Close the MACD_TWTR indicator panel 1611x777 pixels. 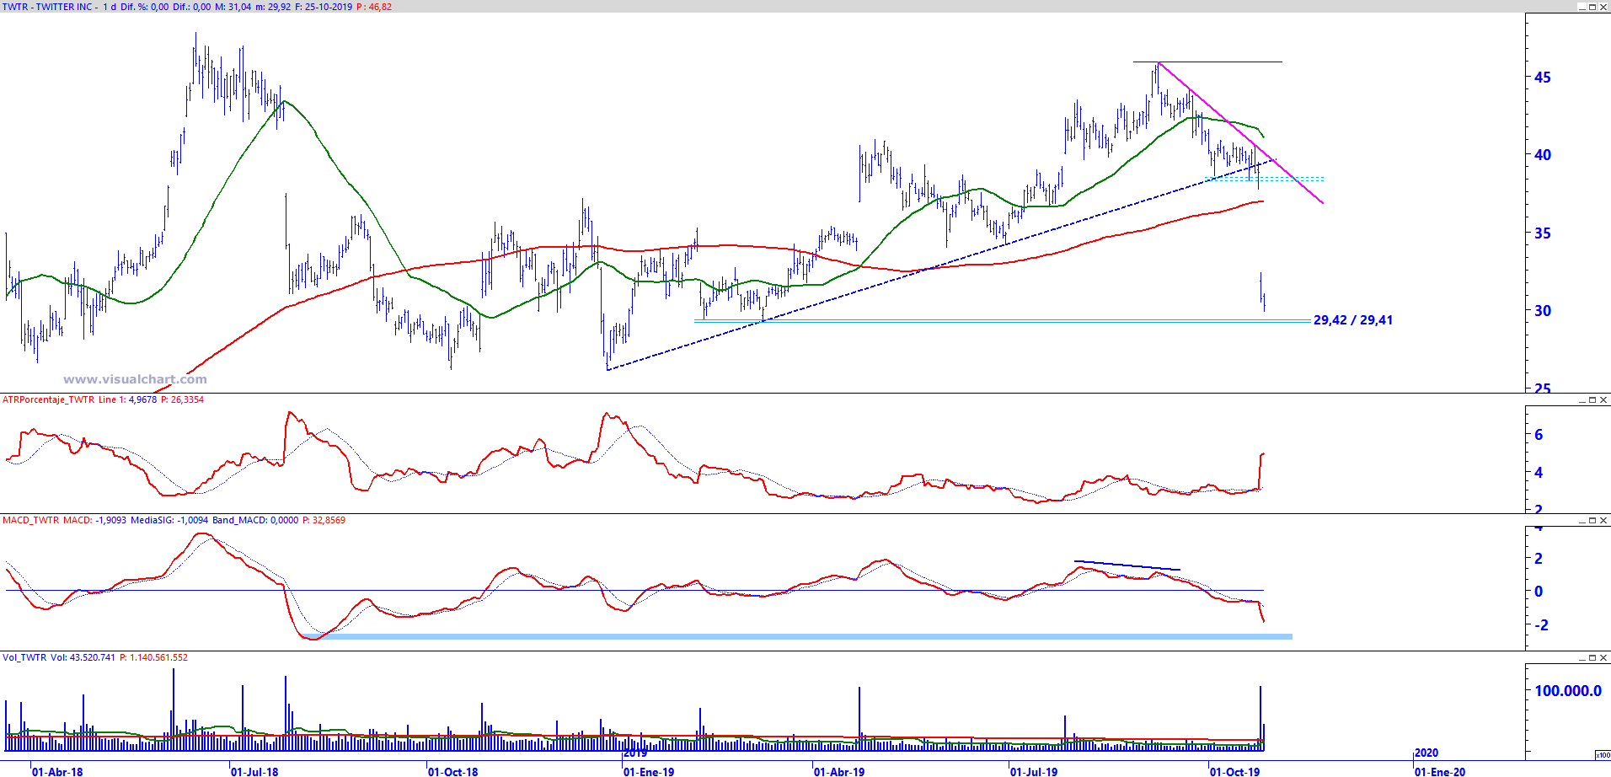(x=1603, y=521)
